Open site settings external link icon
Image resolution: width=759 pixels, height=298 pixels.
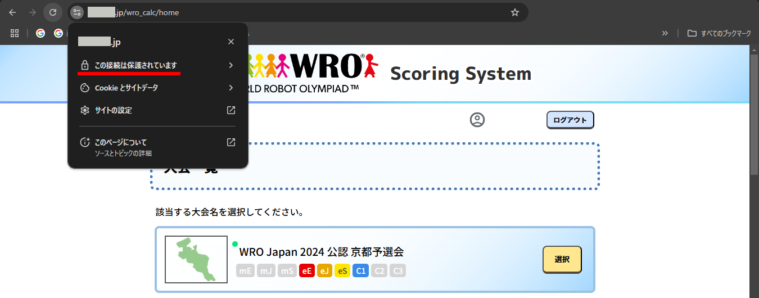(231, 110)
